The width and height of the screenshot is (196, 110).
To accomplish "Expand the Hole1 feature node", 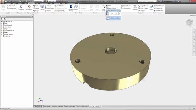I will tap(1, 32).
